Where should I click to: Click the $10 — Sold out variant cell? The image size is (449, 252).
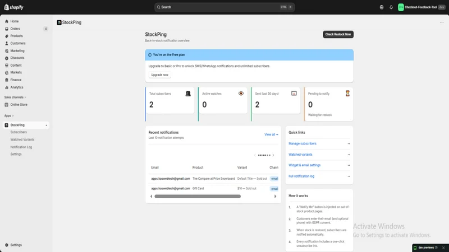247,189
